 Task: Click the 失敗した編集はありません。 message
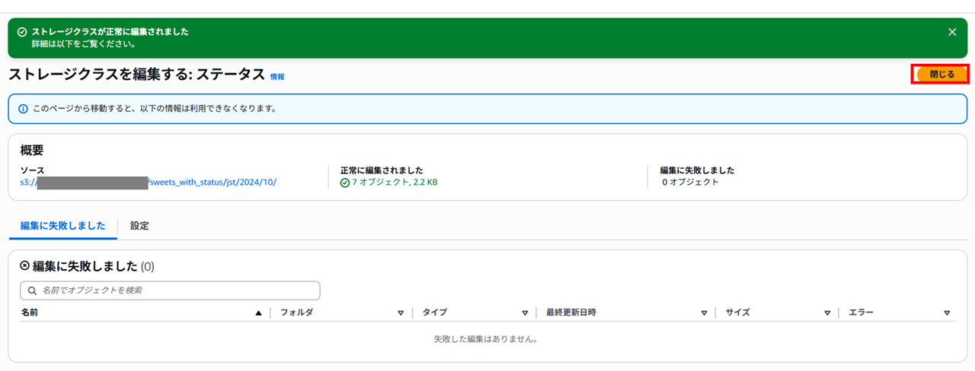[486, 339]
